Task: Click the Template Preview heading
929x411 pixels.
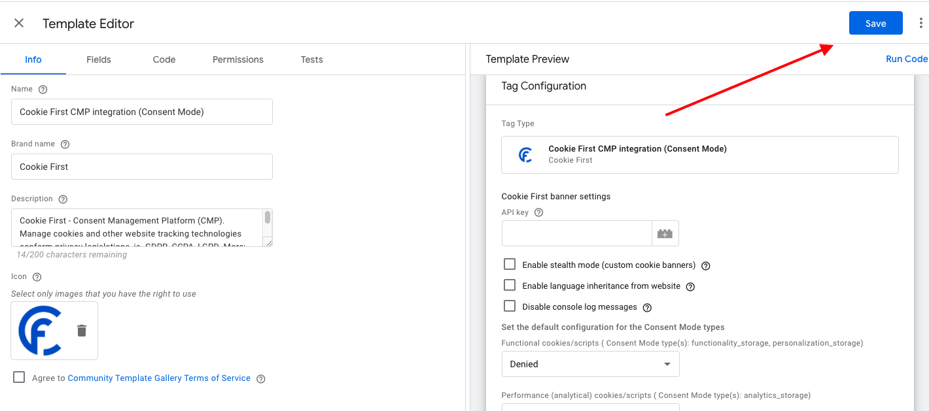Action: point(527,59)
